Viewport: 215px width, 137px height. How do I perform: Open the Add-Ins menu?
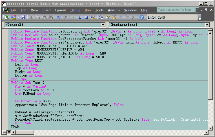(x=114, y=10)
